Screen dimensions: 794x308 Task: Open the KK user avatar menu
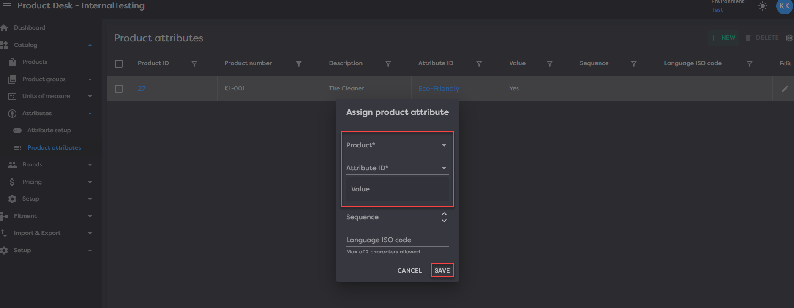pyautogui.click(x=784, y=6)
